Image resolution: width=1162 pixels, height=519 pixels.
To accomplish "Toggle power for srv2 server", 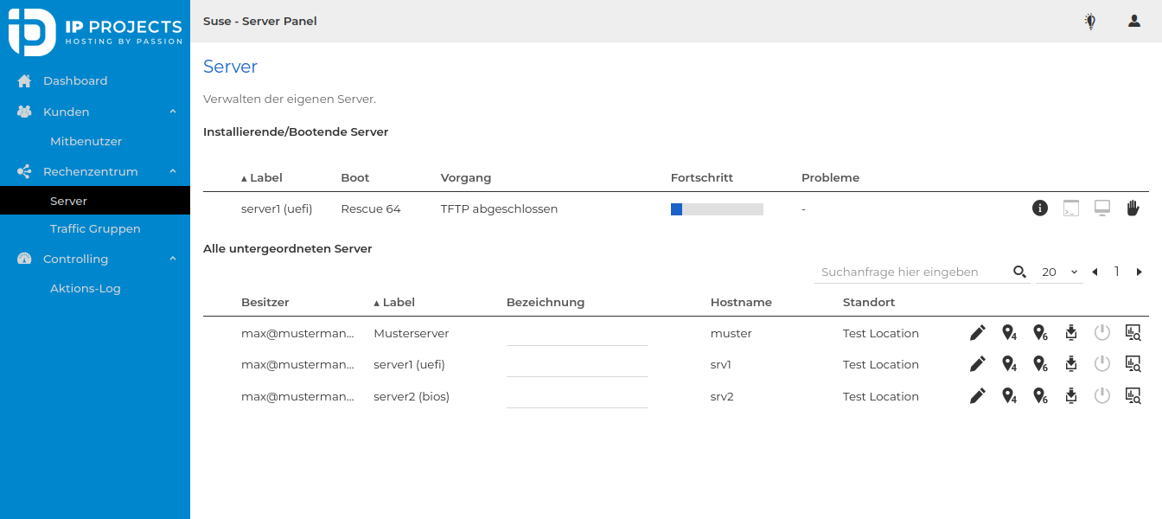I will [x=1101, y=395].
